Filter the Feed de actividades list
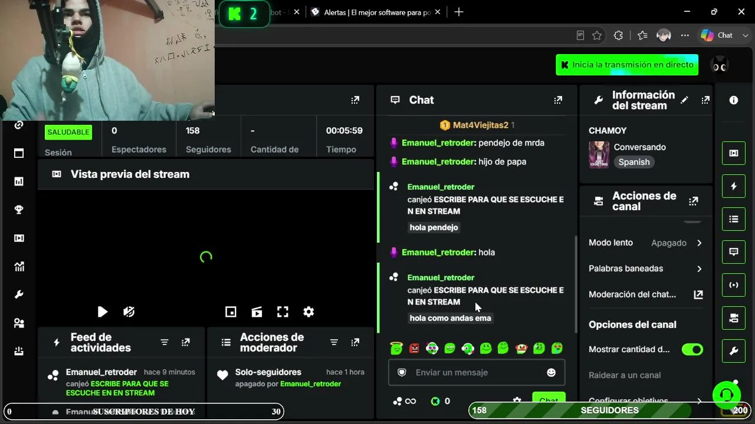755x424 pixels. point(165,342)
